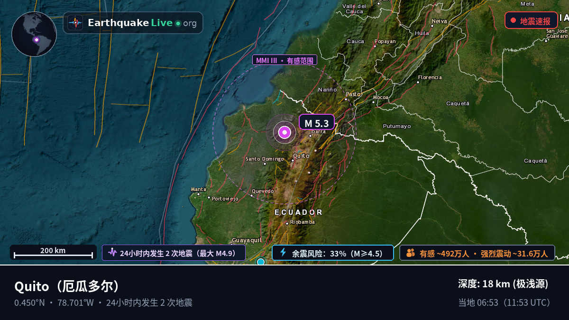The height and width of the screenshot is (320, 569).
Task: Click the lightning bolt aftershock icon
Action: [x=283, y=252]
